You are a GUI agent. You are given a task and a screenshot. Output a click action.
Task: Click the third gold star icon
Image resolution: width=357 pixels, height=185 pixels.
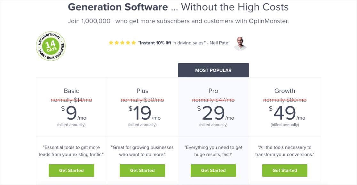[123, 42]
